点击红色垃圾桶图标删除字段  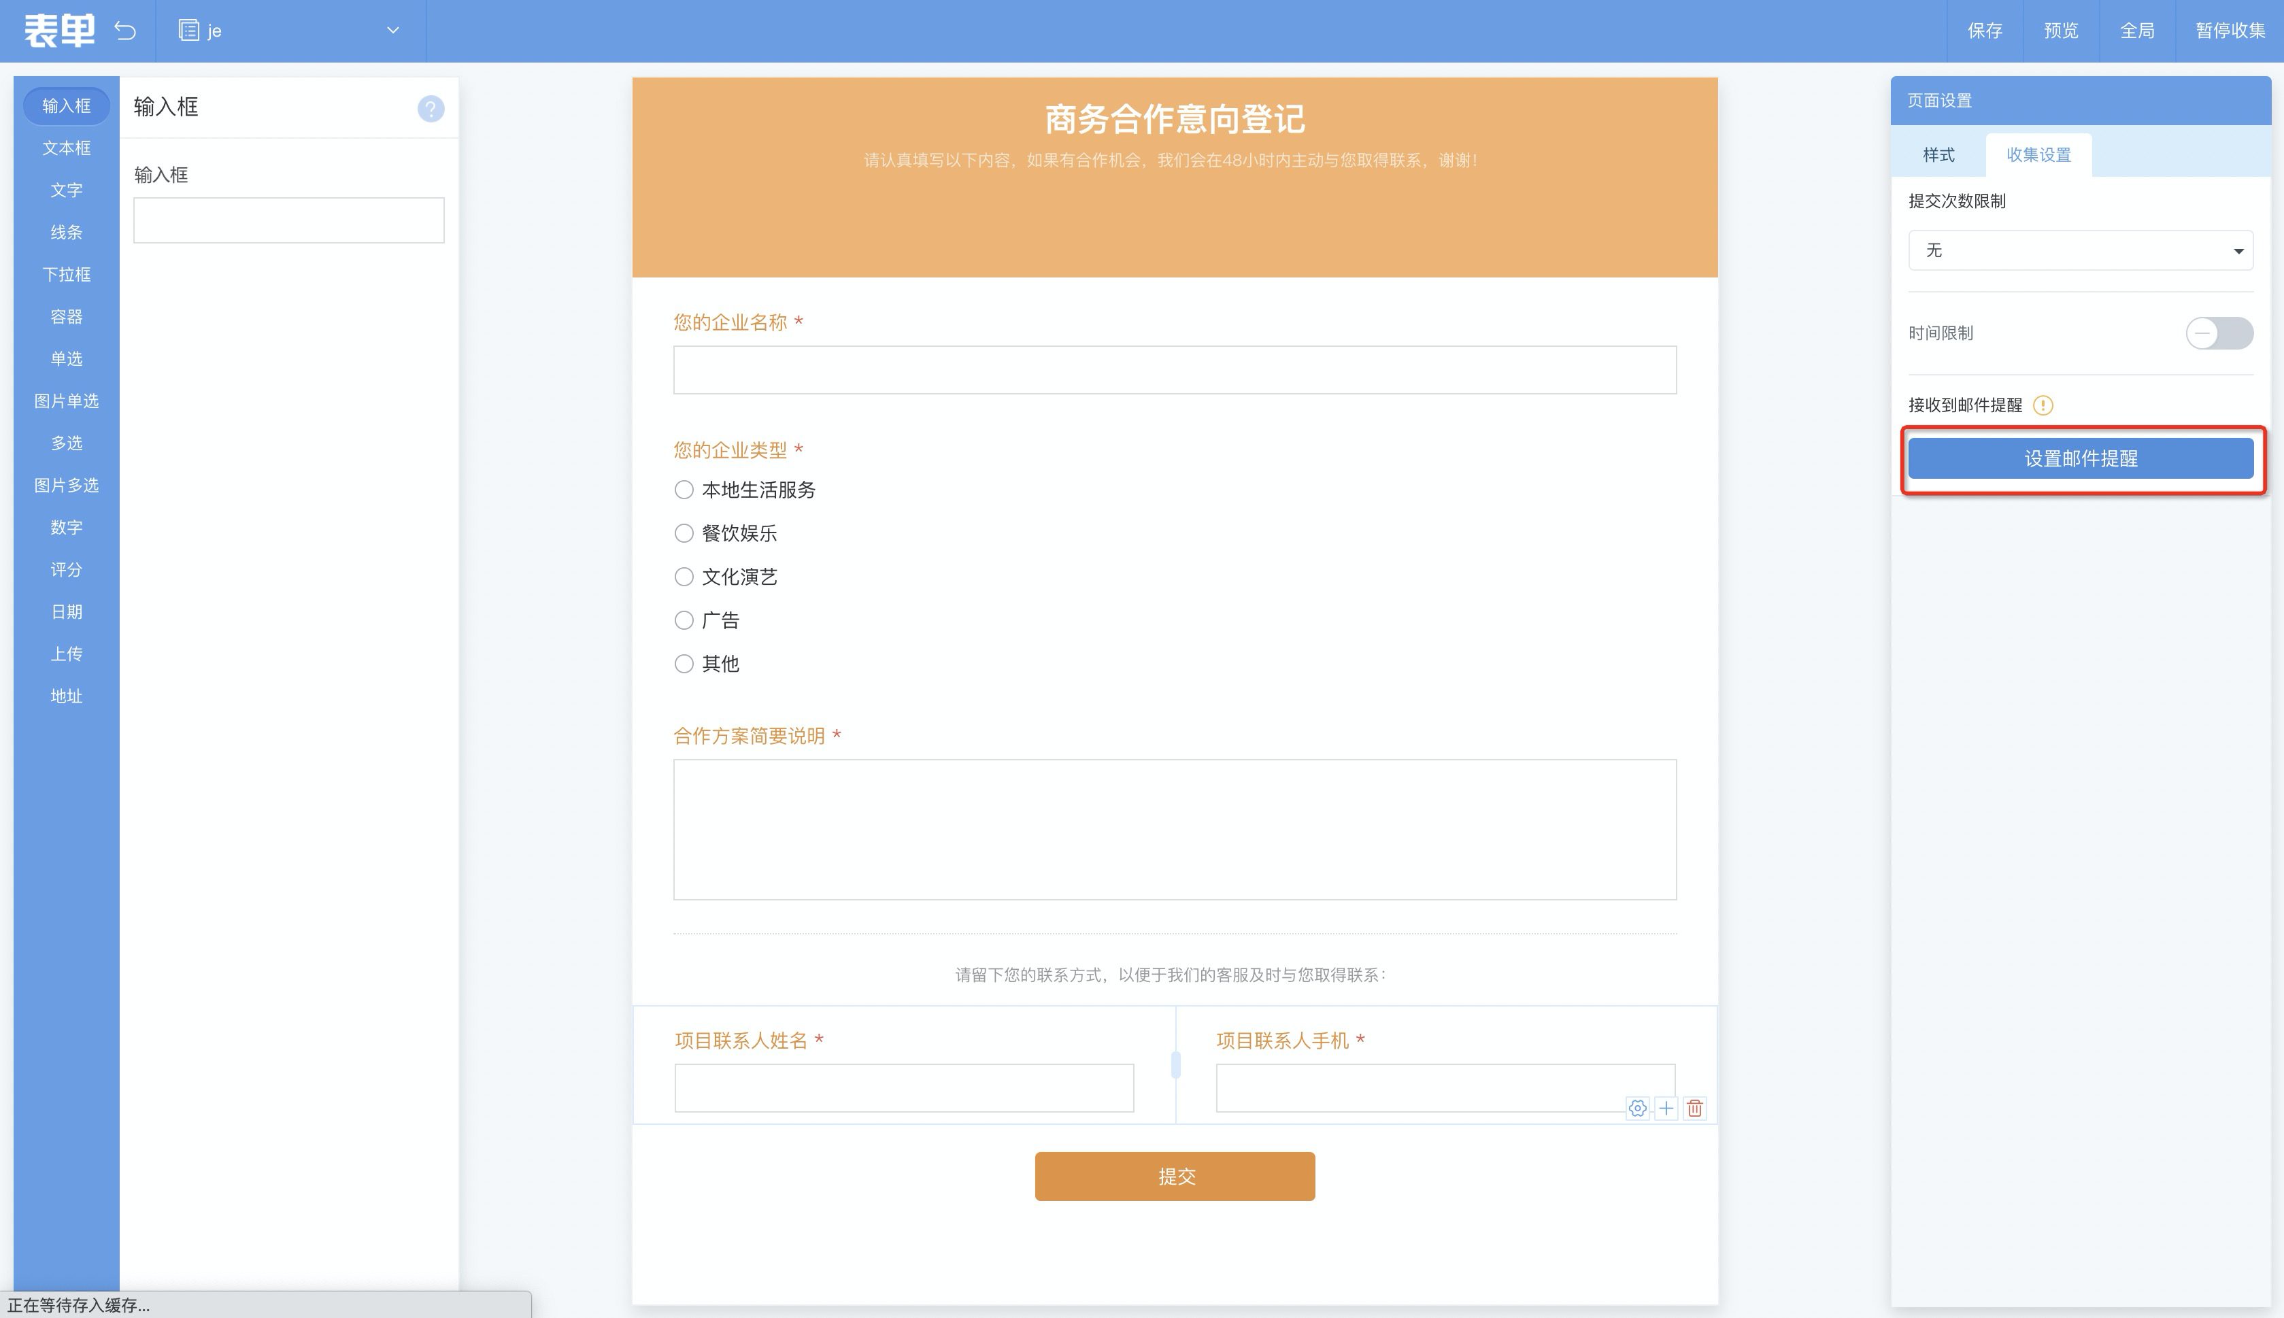1694,1108
